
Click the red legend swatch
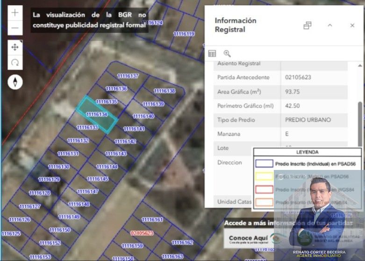pyautogui.click(x=264, y=190)
